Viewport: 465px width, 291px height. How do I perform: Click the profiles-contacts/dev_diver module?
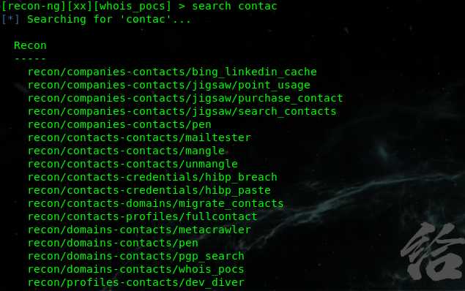136,282
